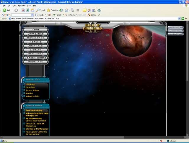189x143 pixels.
Task: Click the Home navigation button
Action: coord(35,30)
